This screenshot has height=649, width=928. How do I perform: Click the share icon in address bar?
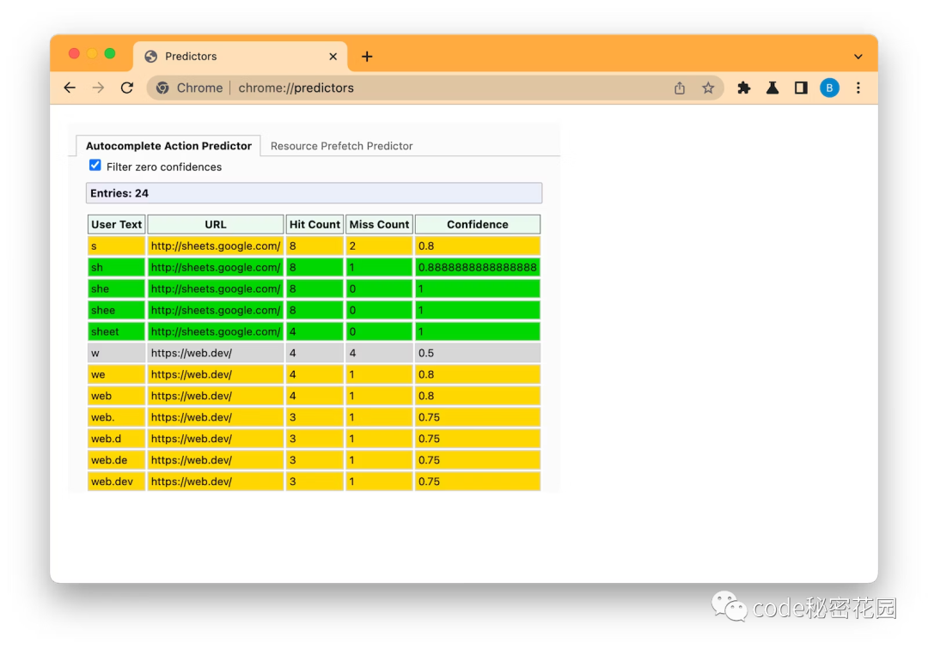click(680, 88)
